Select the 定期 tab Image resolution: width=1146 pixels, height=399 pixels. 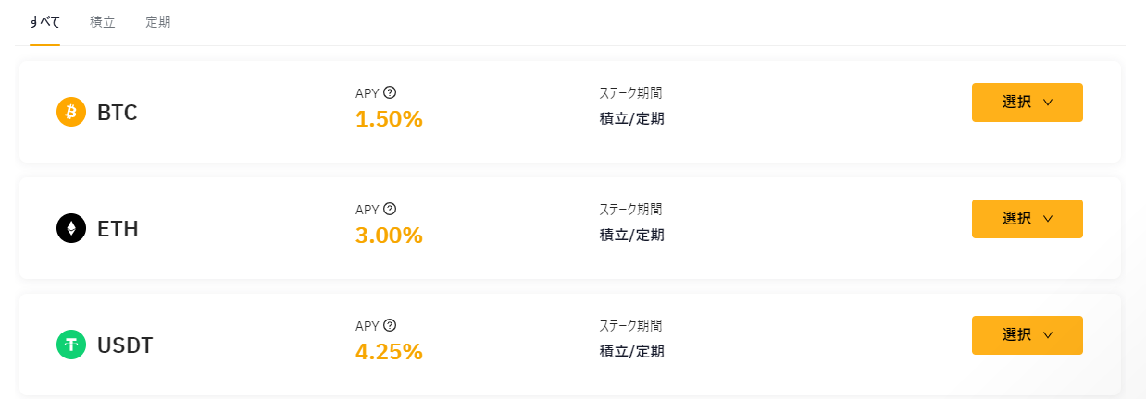[157, 22]
